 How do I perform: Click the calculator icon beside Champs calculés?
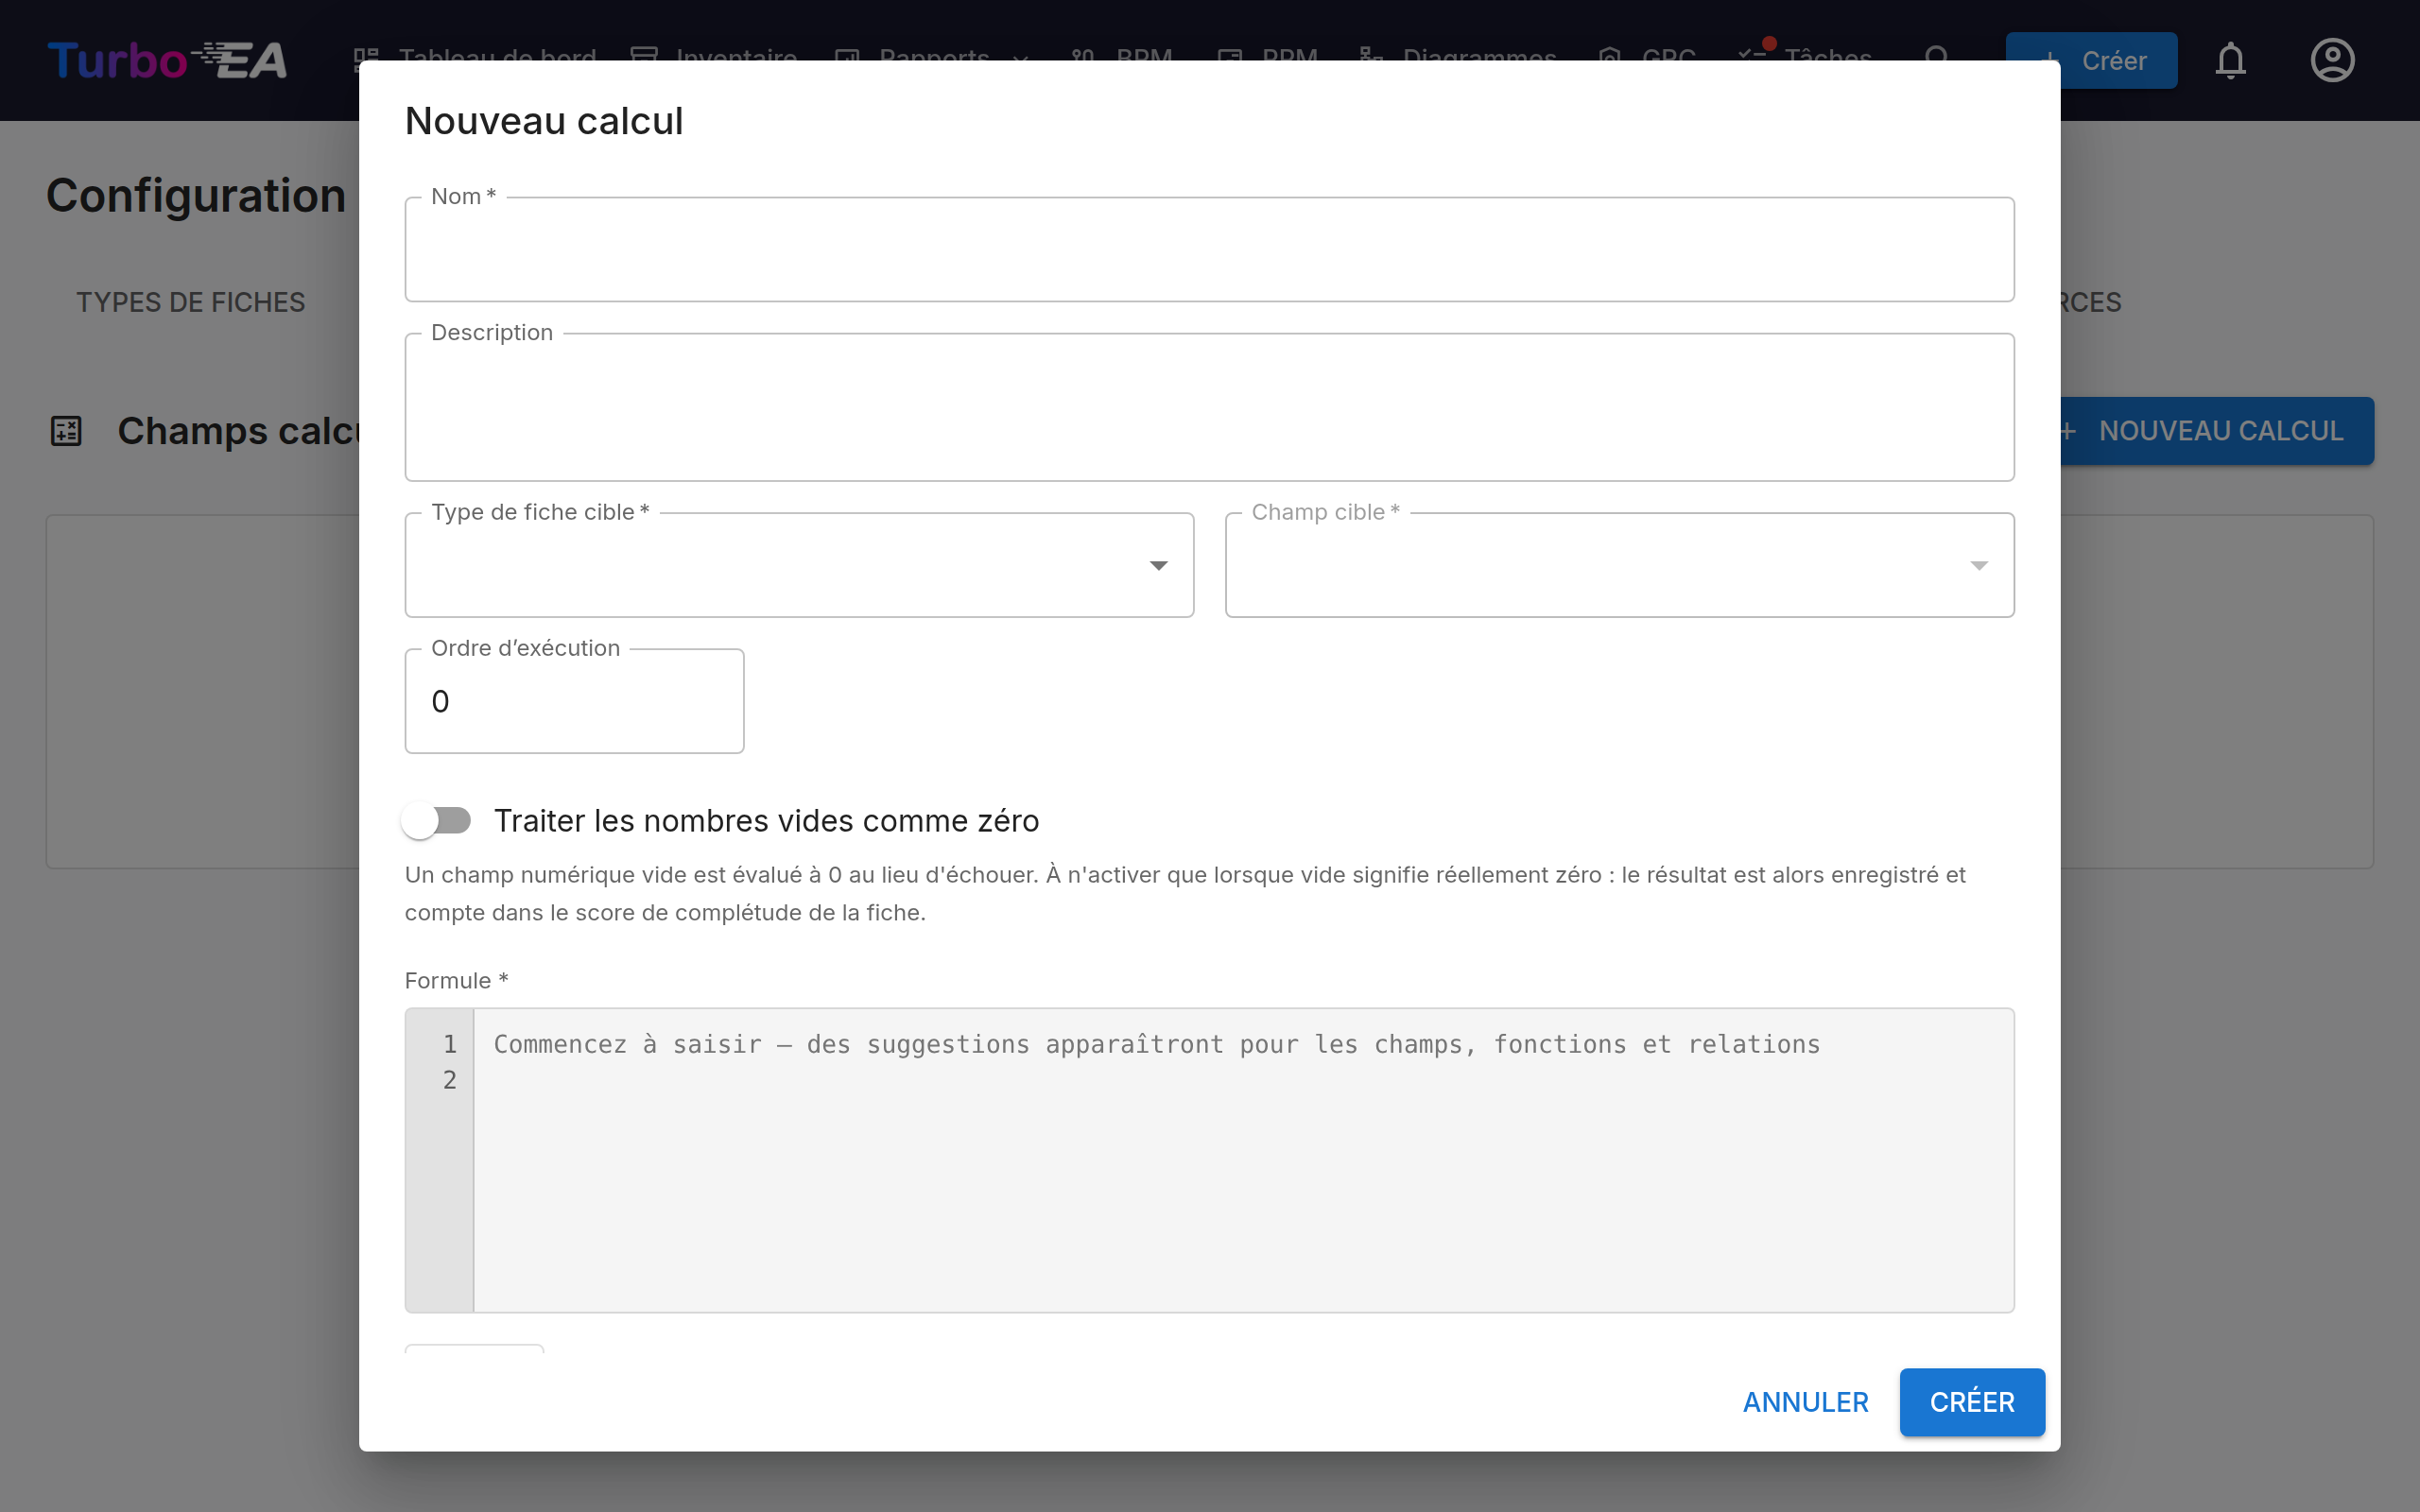click(66, 431)
